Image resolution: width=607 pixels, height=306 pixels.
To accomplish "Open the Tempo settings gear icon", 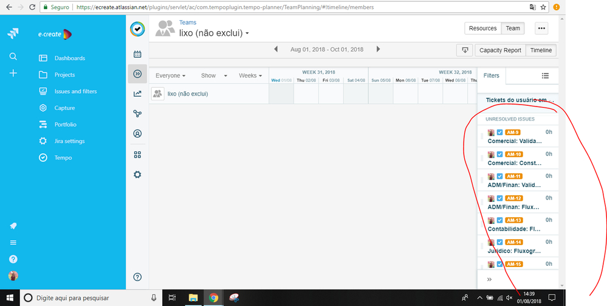I will [137, 175].
